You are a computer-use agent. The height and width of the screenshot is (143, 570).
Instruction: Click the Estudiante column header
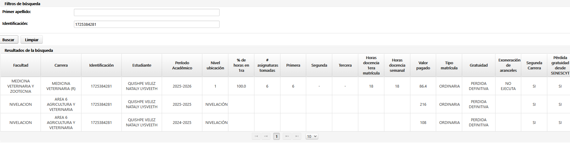point(142,65)
